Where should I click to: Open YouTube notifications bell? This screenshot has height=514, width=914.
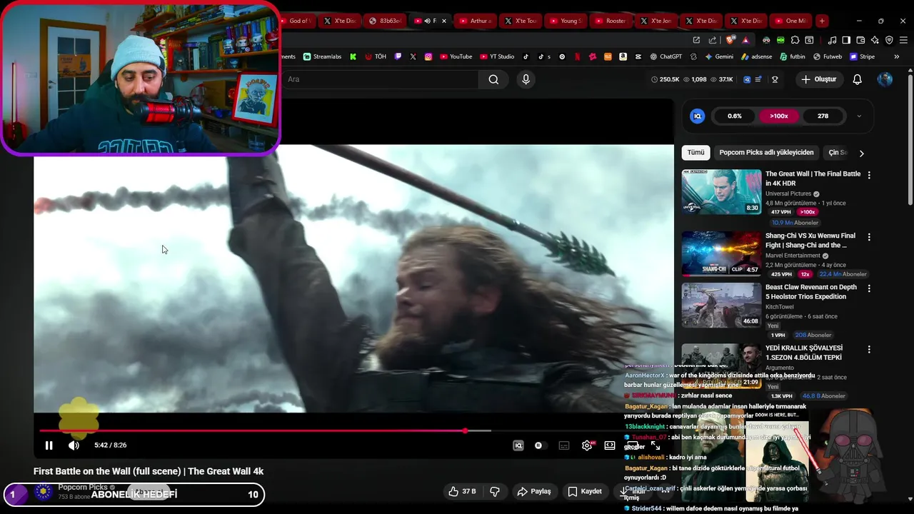coord(857,79)
